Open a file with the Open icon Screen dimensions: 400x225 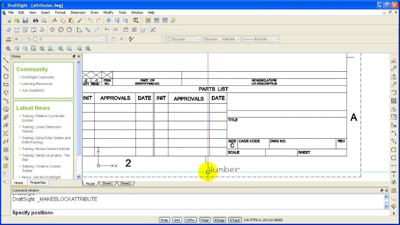pos(17,20)
